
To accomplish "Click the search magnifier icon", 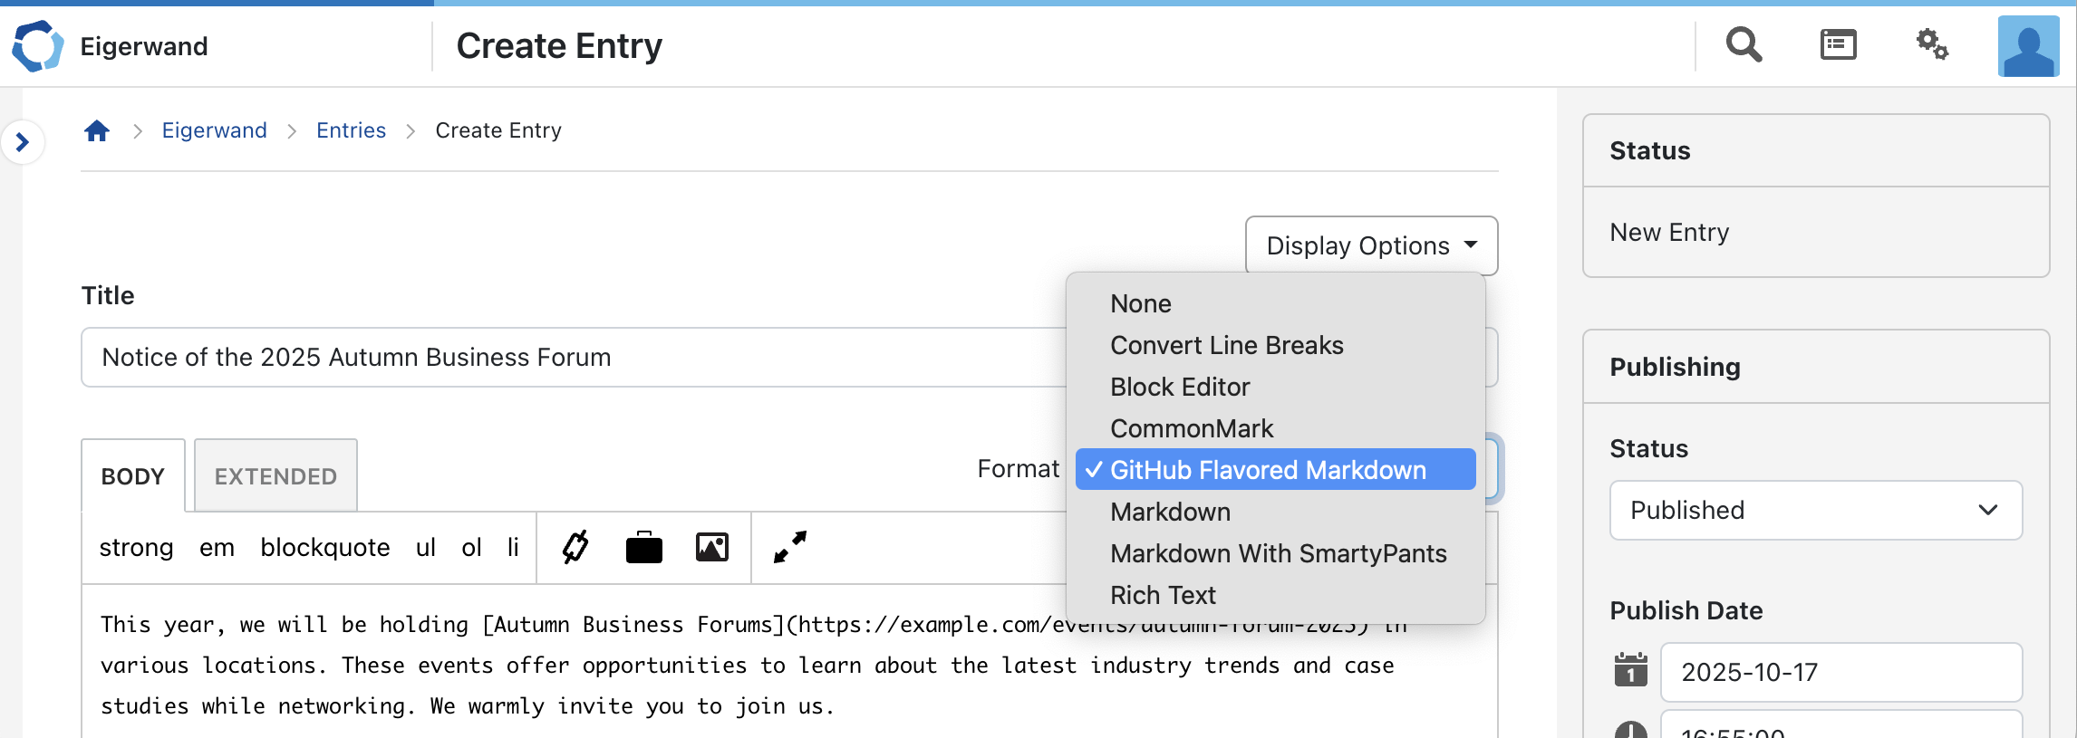I will (1743, 44).
